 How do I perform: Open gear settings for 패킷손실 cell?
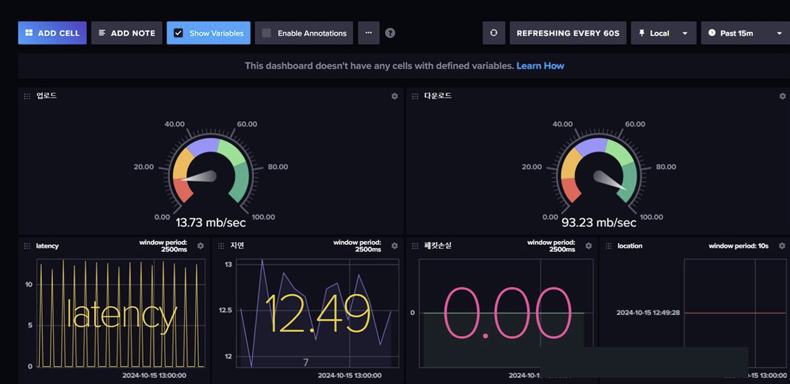(589, 246)
